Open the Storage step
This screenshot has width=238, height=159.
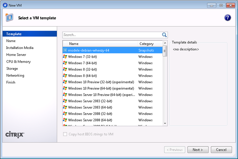click(12, 69)
